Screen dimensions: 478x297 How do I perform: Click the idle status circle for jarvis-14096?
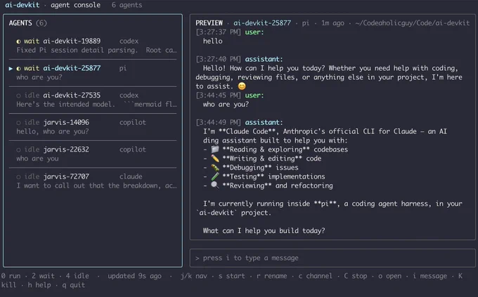(18, 123)
